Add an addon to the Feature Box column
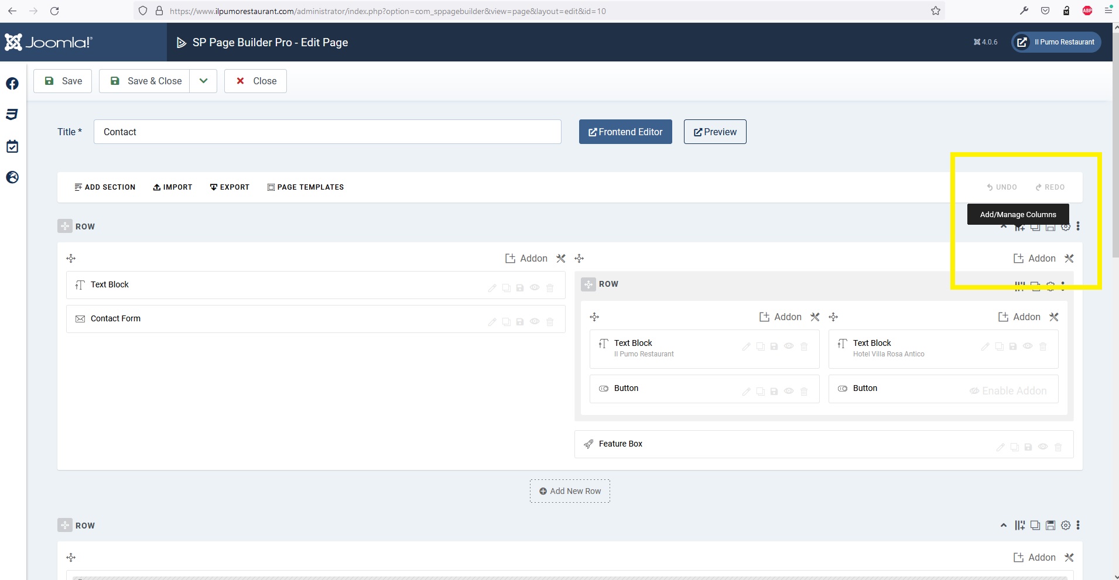The image size is (1119, 580). point(1035,258)
